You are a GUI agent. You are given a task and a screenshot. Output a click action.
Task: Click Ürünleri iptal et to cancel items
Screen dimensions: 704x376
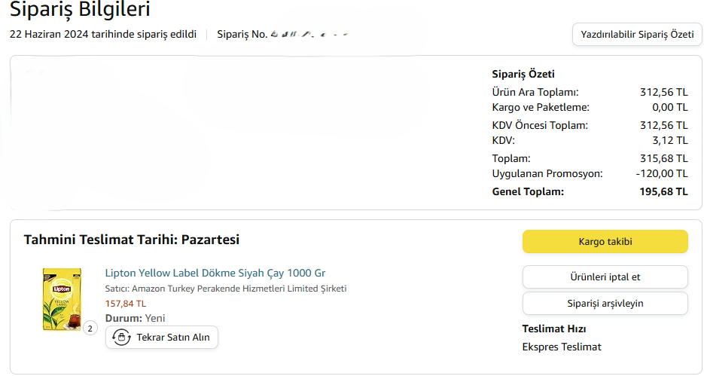point(605,277)
